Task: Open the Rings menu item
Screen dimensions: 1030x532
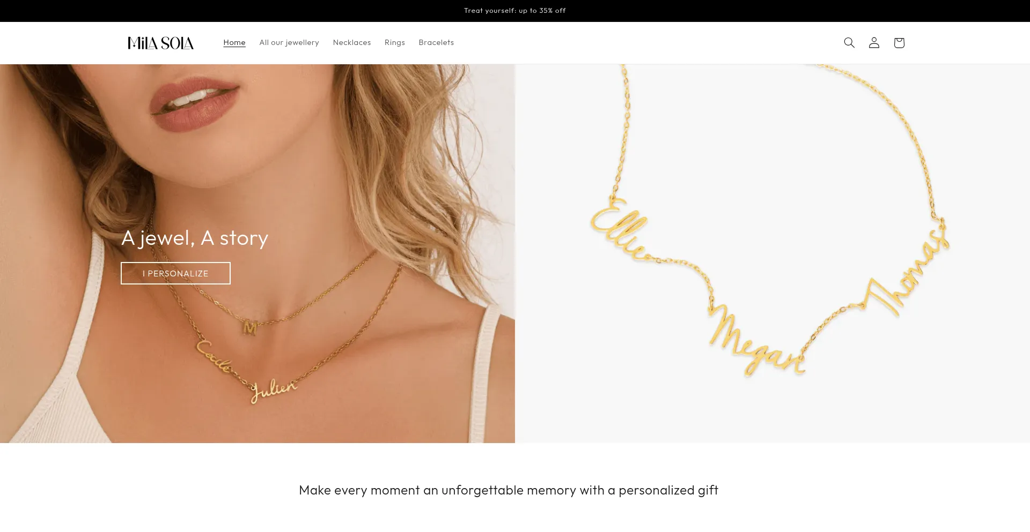Action: (395, 42)
